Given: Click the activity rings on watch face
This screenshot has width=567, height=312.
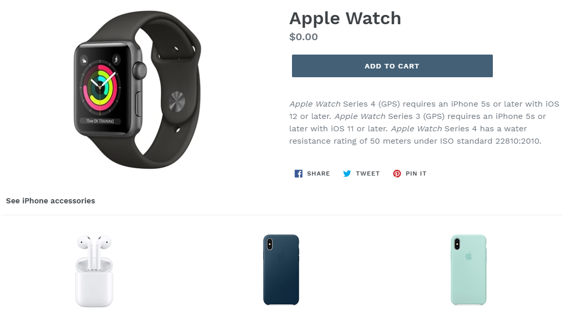Looking at the screenshot, I should [100, 88].
